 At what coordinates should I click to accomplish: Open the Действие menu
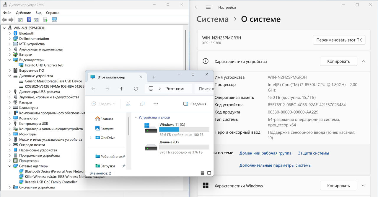(23, 13)
